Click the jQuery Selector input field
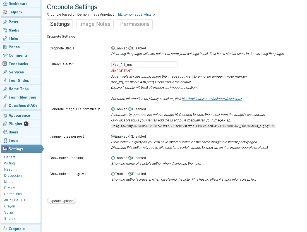The width and height of the screenshot is (307, 232). click(144, 65)
